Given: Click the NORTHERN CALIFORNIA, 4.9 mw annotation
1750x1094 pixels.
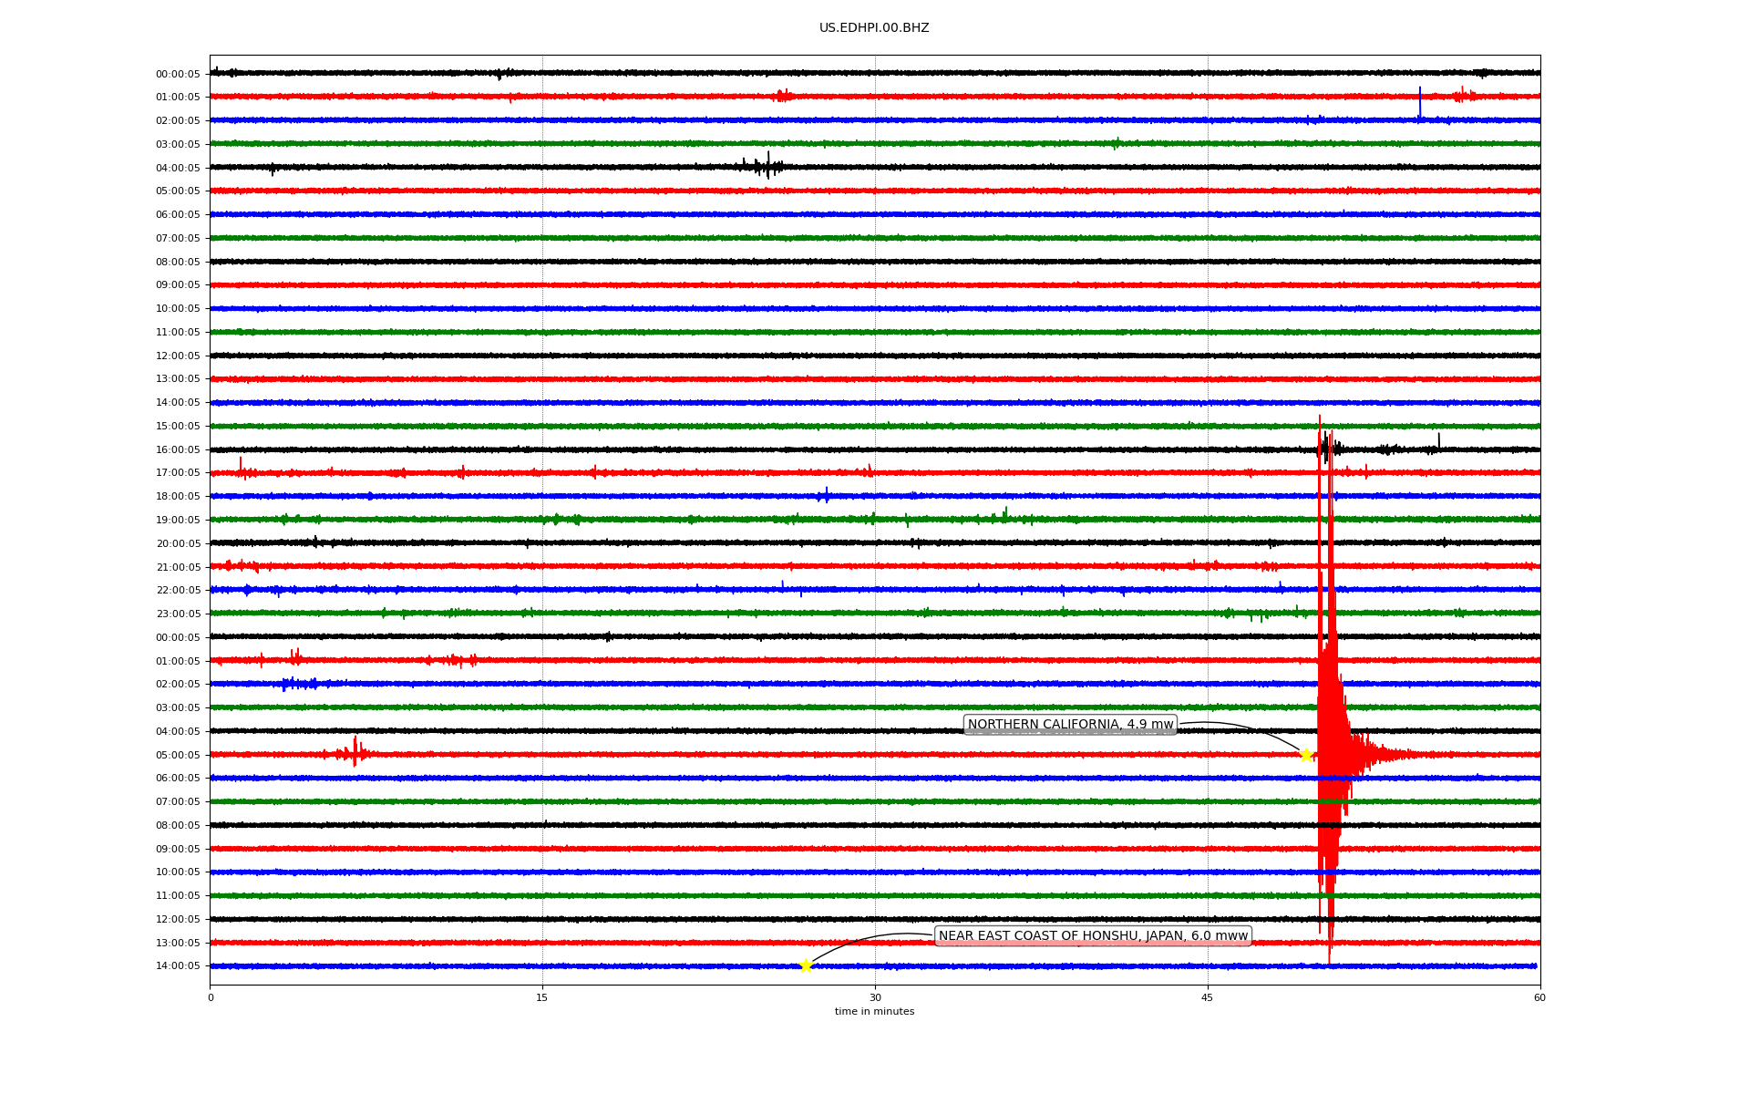Looking at the screenshot, I should pos(1070,725).
